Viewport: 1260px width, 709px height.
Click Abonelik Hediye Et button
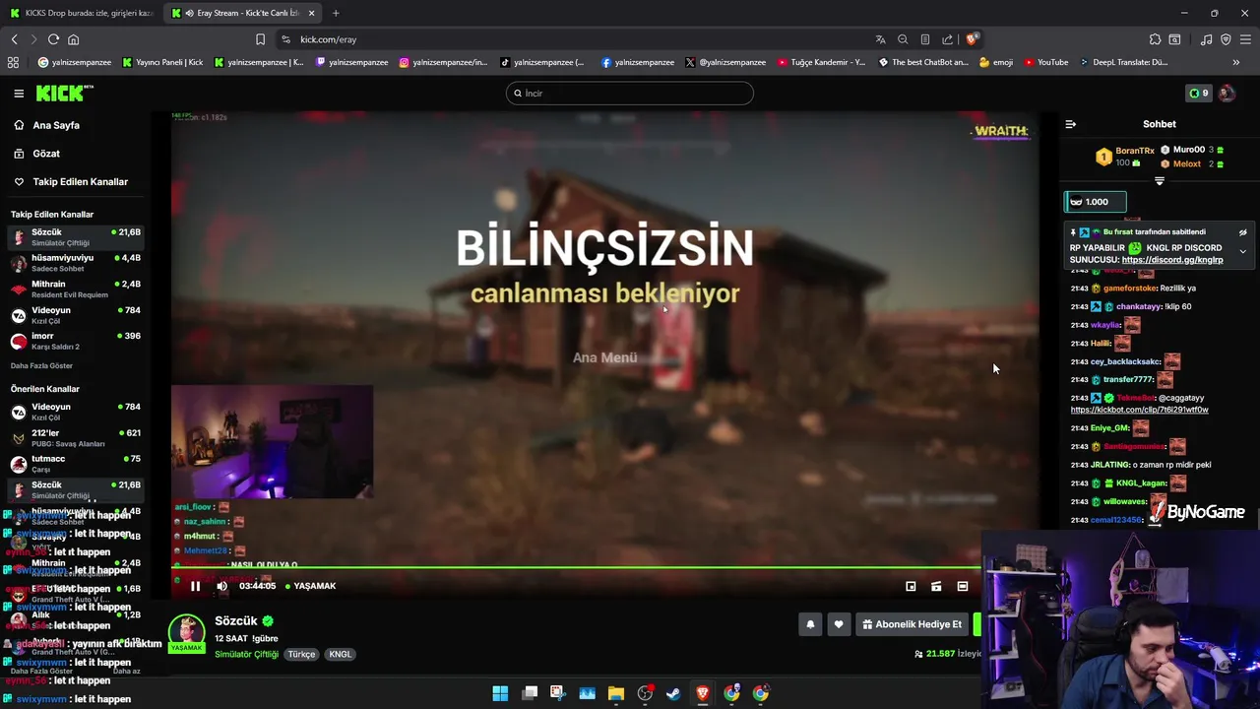(912, 624)
